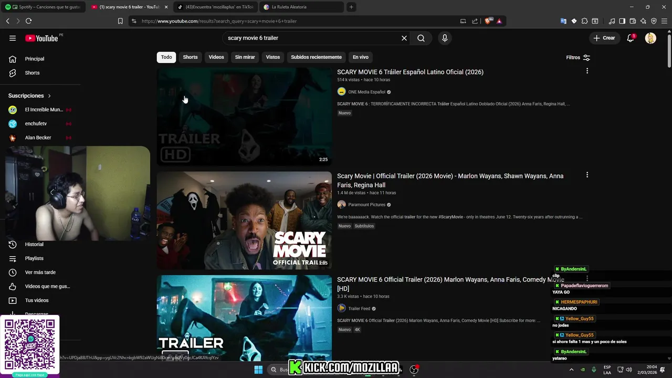Open the extensions puzzle icon
The height and width of the screenshot is (378, 672).
[x=584, y=21]
